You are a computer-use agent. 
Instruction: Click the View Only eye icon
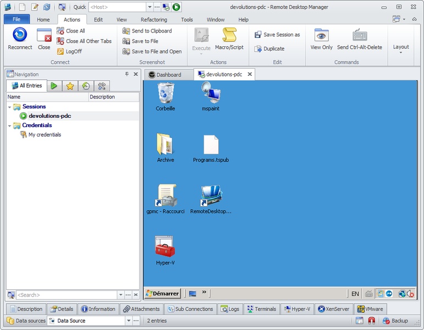(x=321, y=35)
